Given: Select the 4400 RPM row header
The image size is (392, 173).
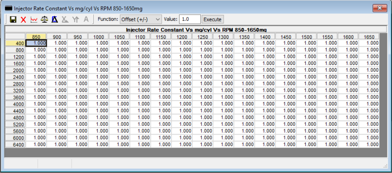Looking at the screenshot, I should coord(15,111).
